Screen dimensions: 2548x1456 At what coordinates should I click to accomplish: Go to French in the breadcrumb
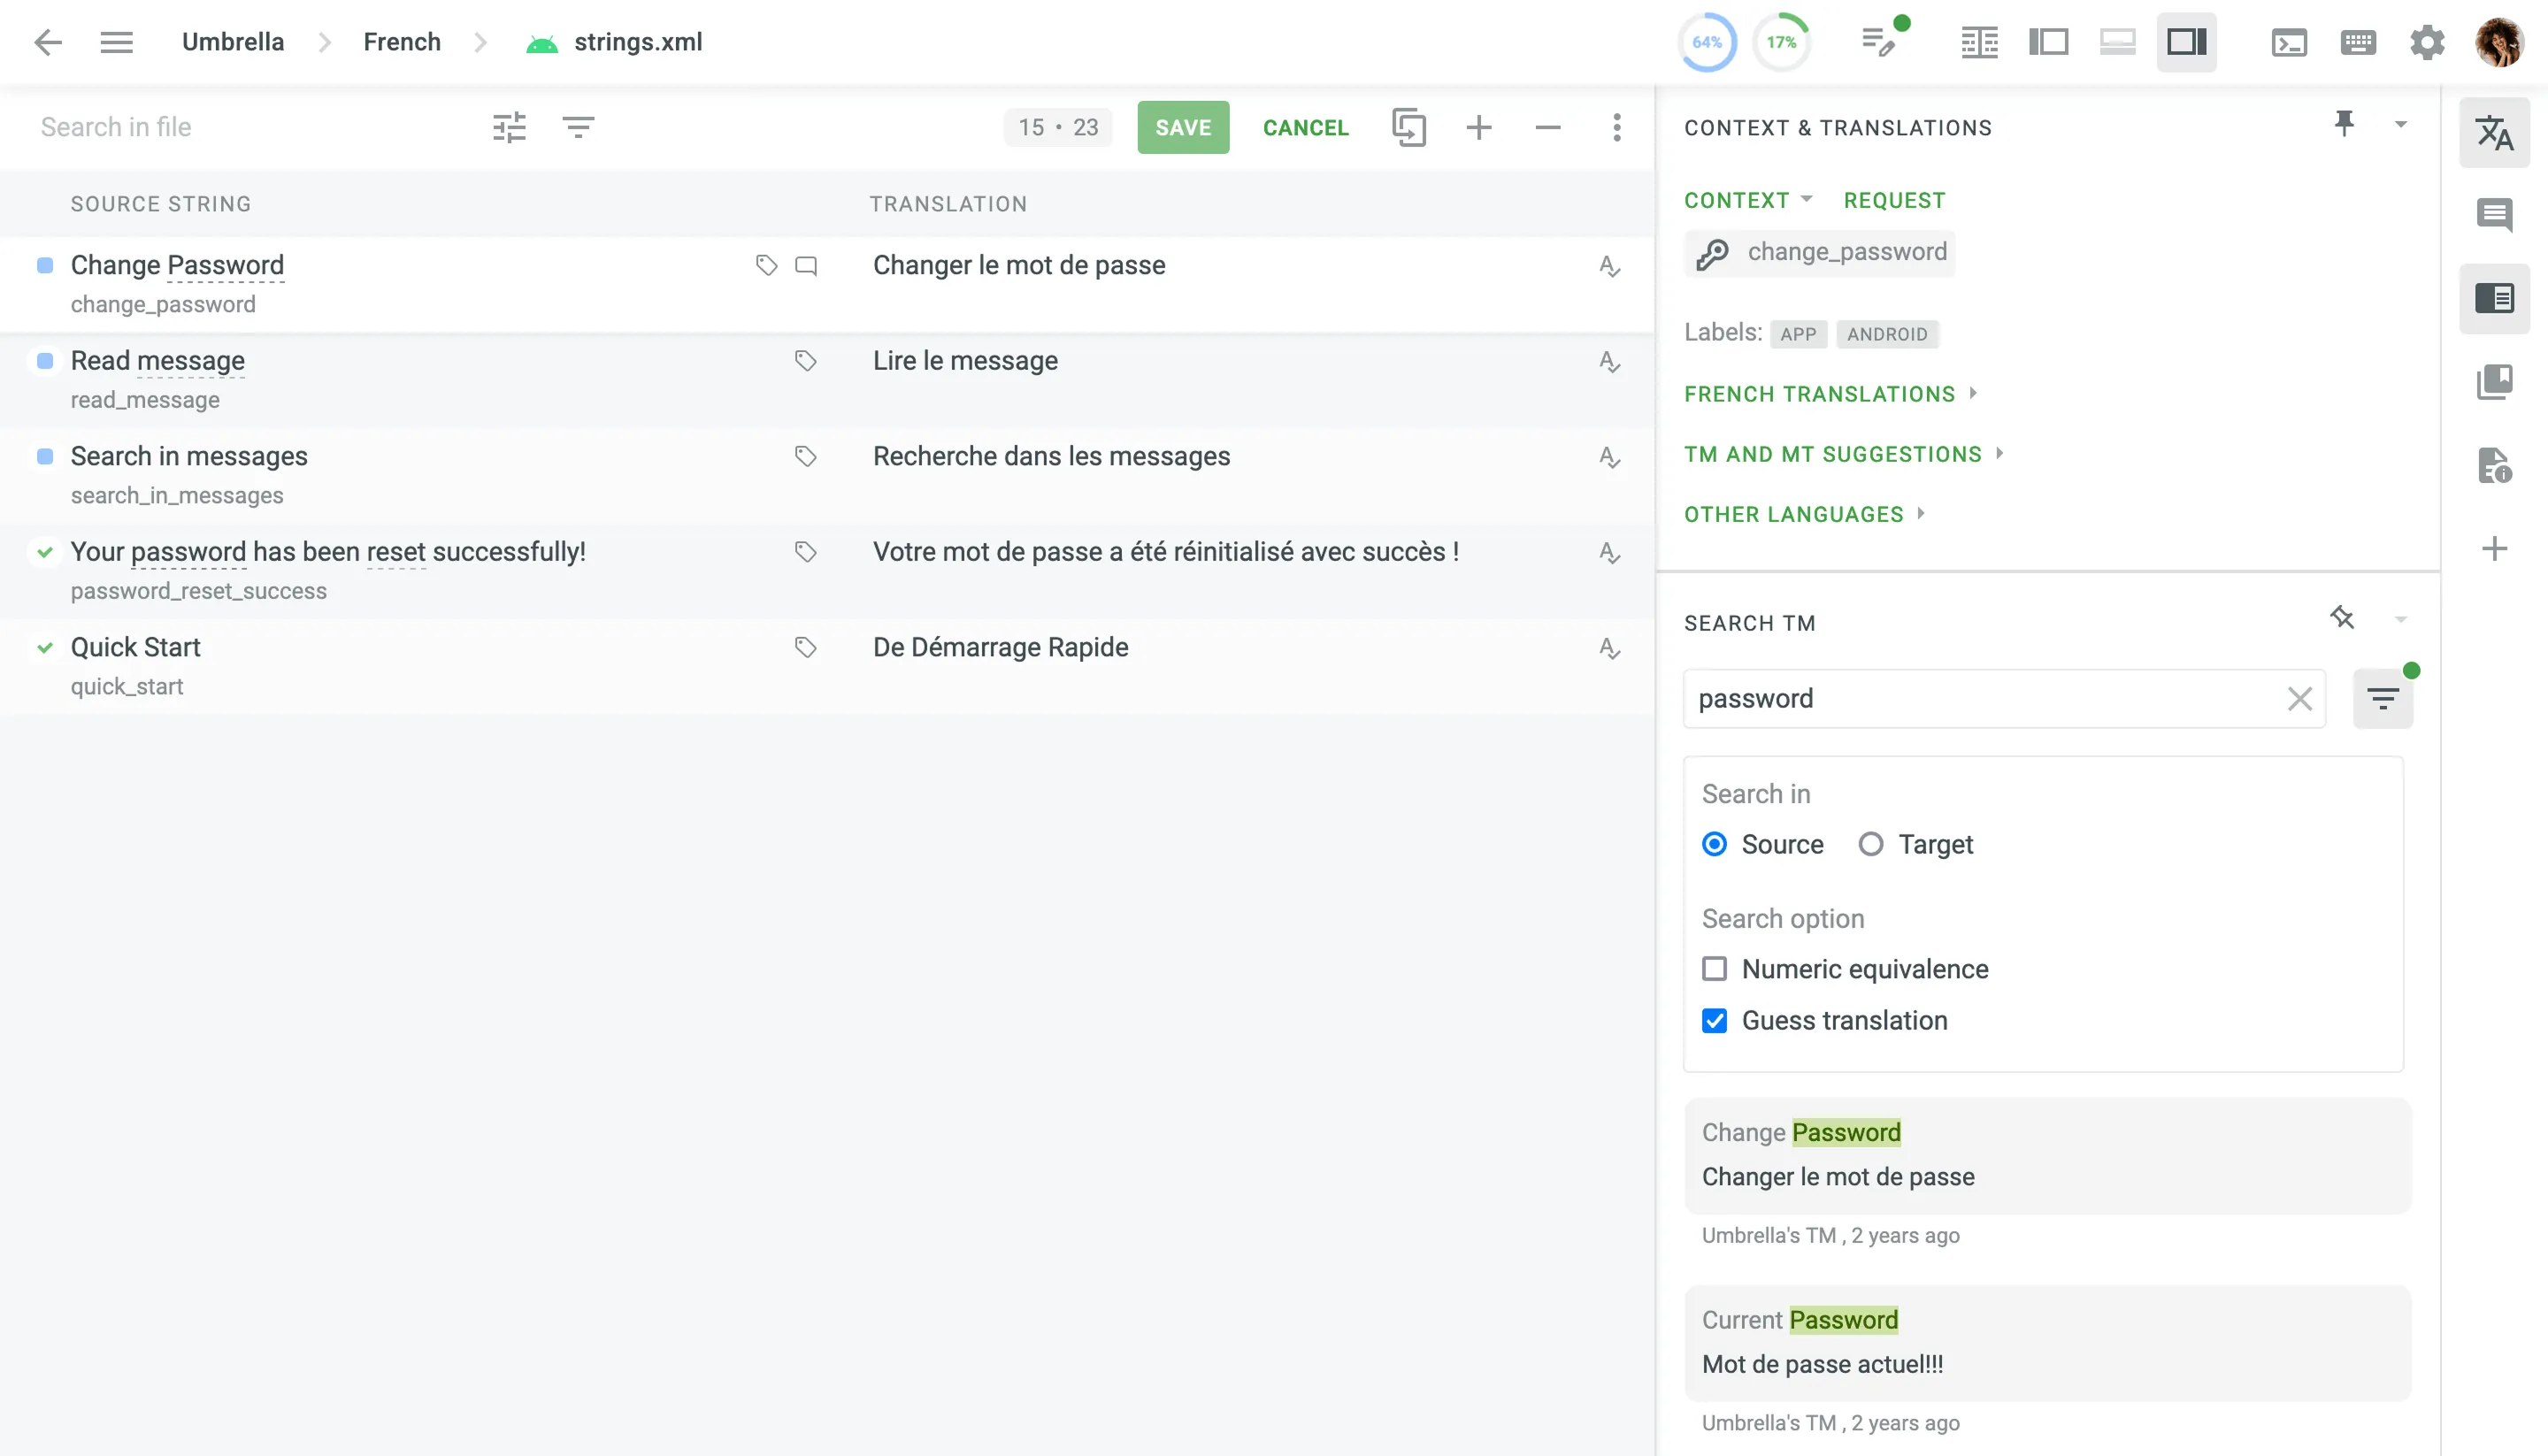click(402, 42)
